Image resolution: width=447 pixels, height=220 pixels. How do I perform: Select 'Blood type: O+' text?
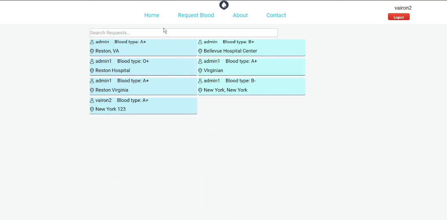click(x=133, y=61)
